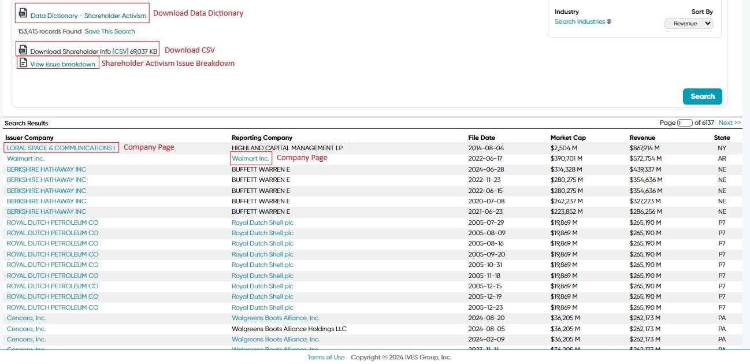Select HIGHLAND CAPITAL MANAGEMENT LP cell
The width and height of the screenshot is (750, 364).
(x=287, y=148)
